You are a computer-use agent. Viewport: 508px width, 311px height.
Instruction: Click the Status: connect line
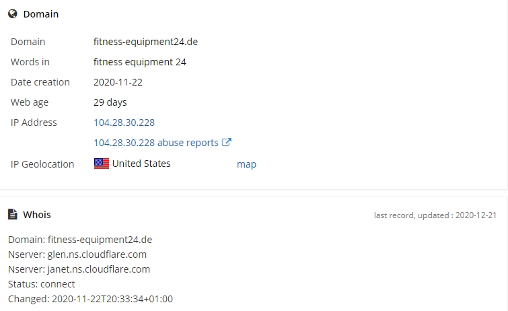point(42,284)
